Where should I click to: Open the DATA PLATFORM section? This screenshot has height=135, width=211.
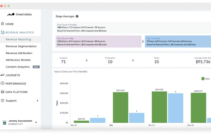(16, 92)
